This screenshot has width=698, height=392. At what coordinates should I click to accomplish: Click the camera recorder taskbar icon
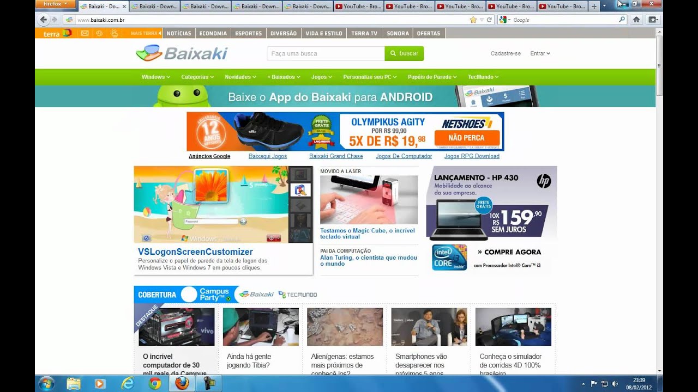(x=209, y=383)
